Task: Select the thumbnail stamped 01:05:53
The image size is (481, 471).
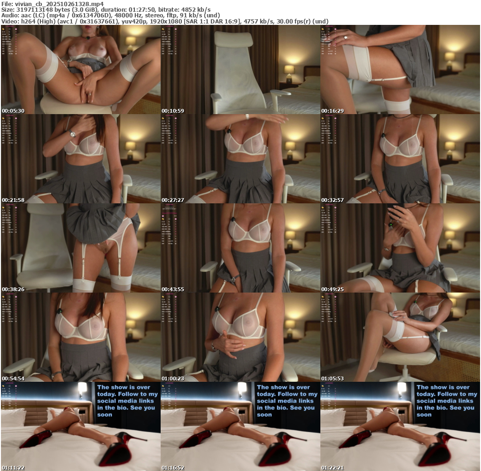Action: [400, 337]
